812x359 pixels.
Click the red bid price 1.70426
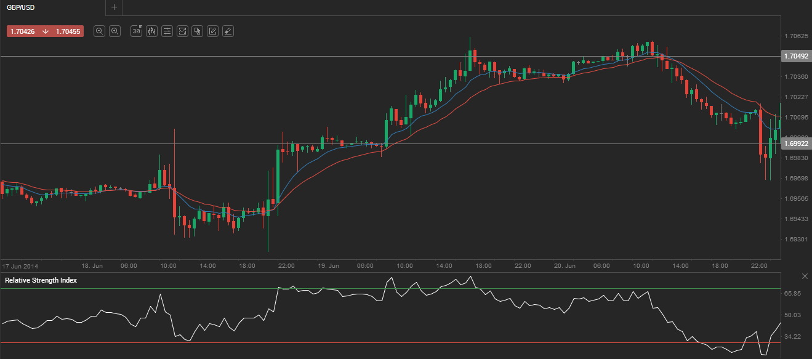pos(24,31)
